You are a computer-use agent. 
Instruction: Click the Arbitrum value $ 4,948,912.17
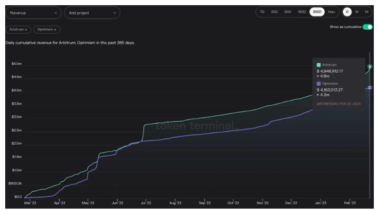[x=330, y=71]
